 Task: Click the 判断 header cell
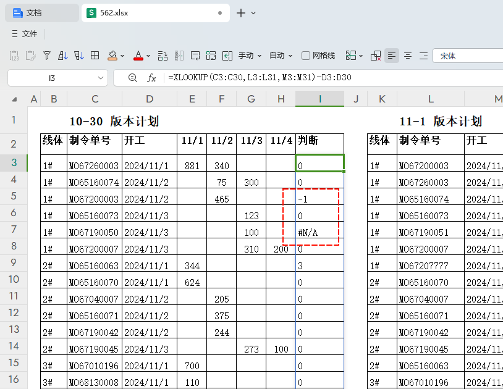pos(320,144)
